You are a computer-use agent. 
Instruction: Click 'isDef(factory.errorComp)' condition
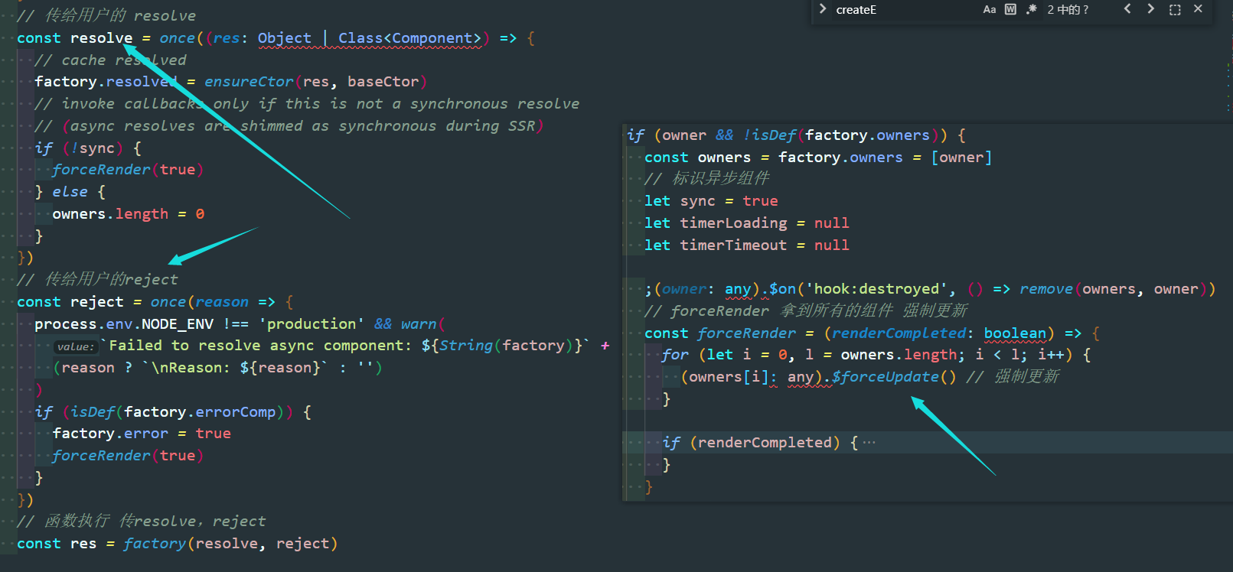tap(178, 412)
